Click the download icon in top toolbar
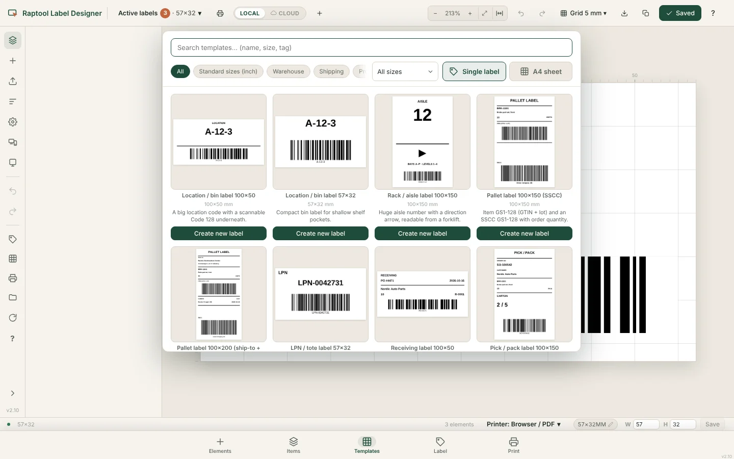The height and width of the screenshot is (459, 734). pos(624,13)
